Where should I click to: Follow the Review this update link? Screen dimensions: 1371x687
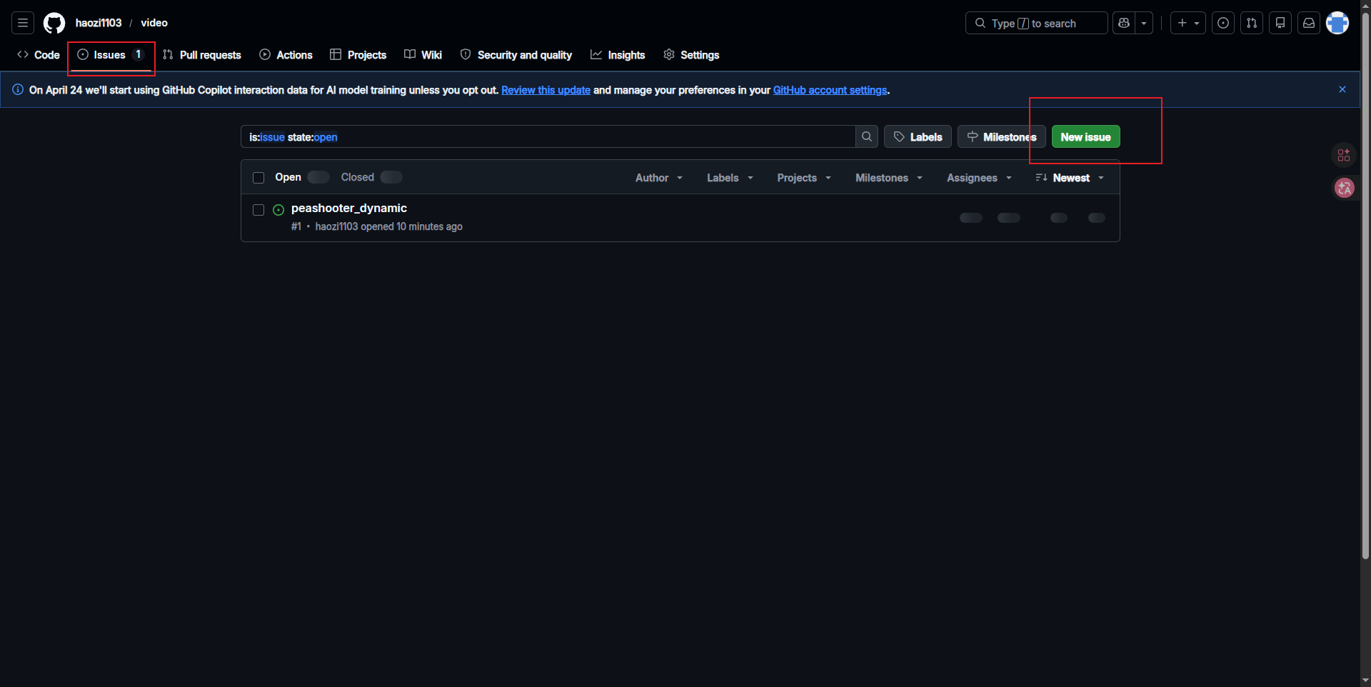point(546,90)
